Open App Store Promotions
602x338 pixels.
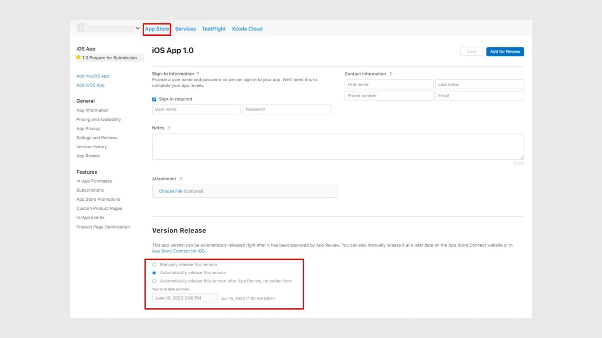tap(98, 199)
